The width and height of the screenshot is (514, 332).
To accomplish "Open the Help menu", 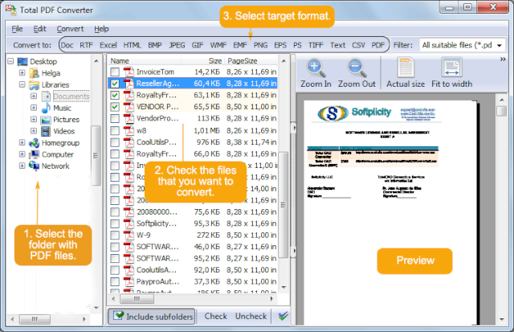I will [101, 29].
